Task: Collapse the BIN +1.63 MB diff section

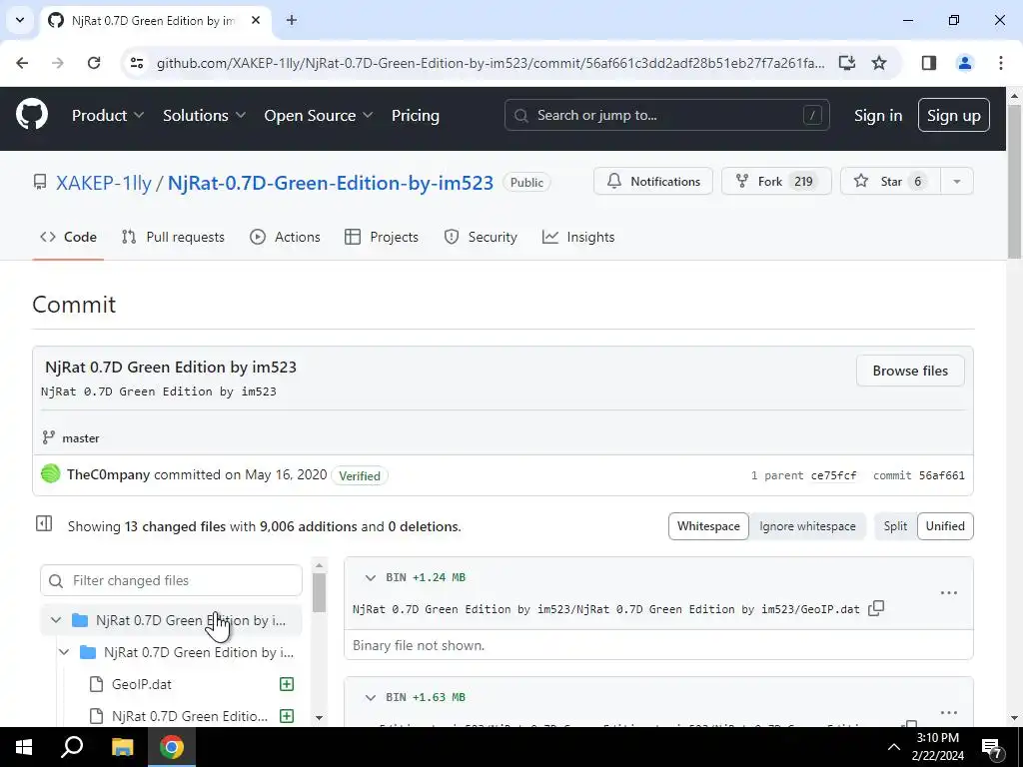Action: pos(370,698)
